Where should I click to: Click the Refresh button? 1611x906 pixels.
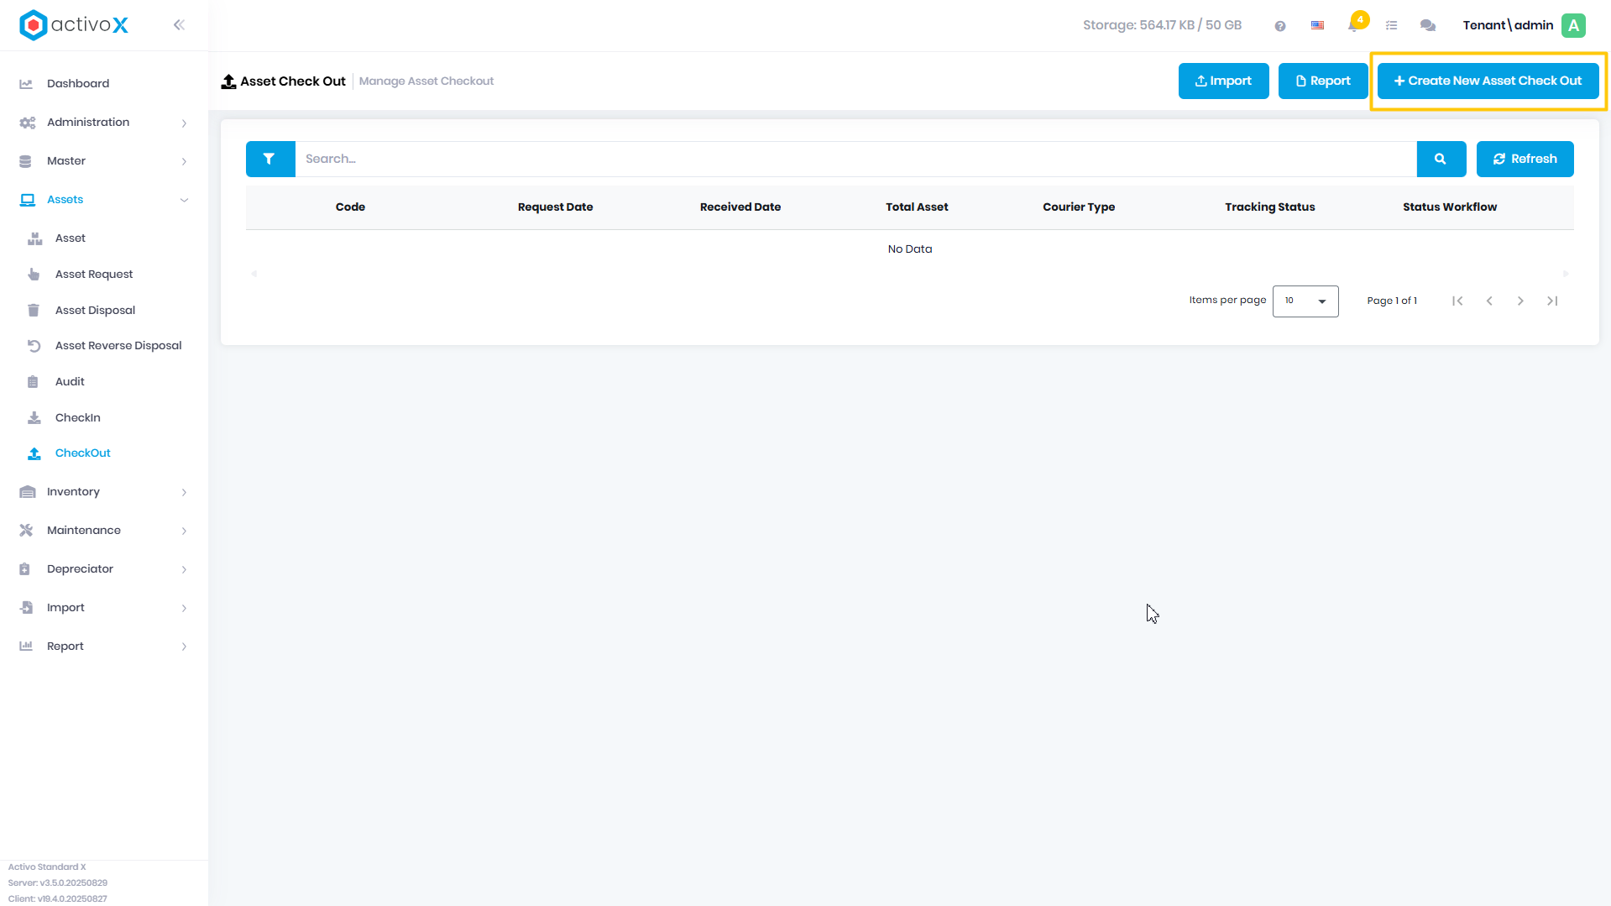click(1525, 159)
